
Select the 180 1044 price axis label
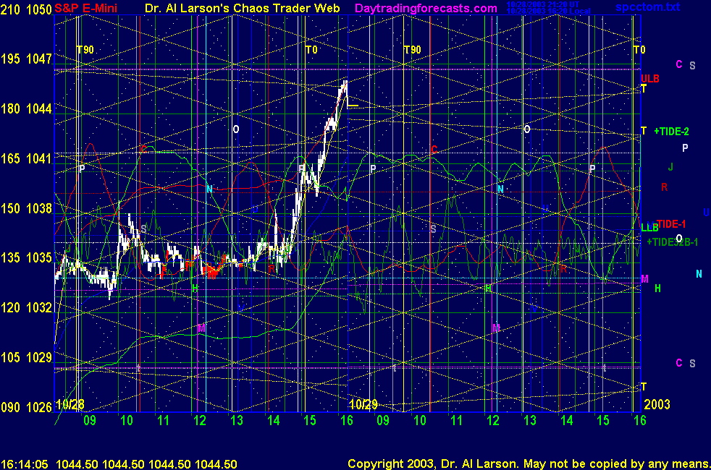26,108
